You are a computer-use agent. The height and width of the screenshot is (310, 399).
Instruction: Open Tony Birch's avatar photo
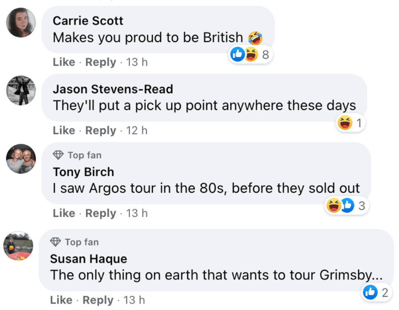pos(21,159)
